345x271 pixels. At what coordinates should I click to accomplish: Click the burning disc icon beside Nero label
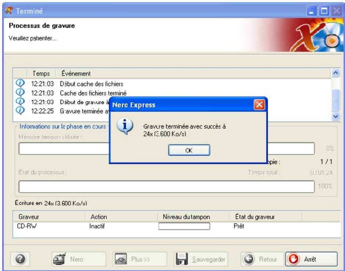(59, 259)
